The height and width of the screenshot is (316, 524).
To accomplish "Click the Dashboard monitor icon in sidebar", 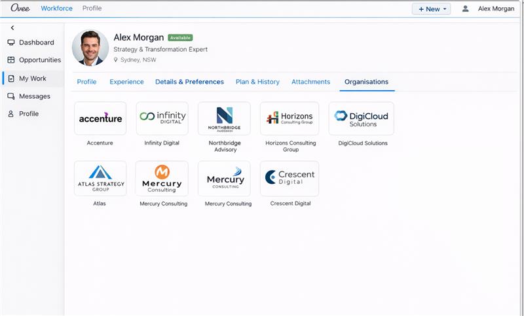I will click(11, 43).
